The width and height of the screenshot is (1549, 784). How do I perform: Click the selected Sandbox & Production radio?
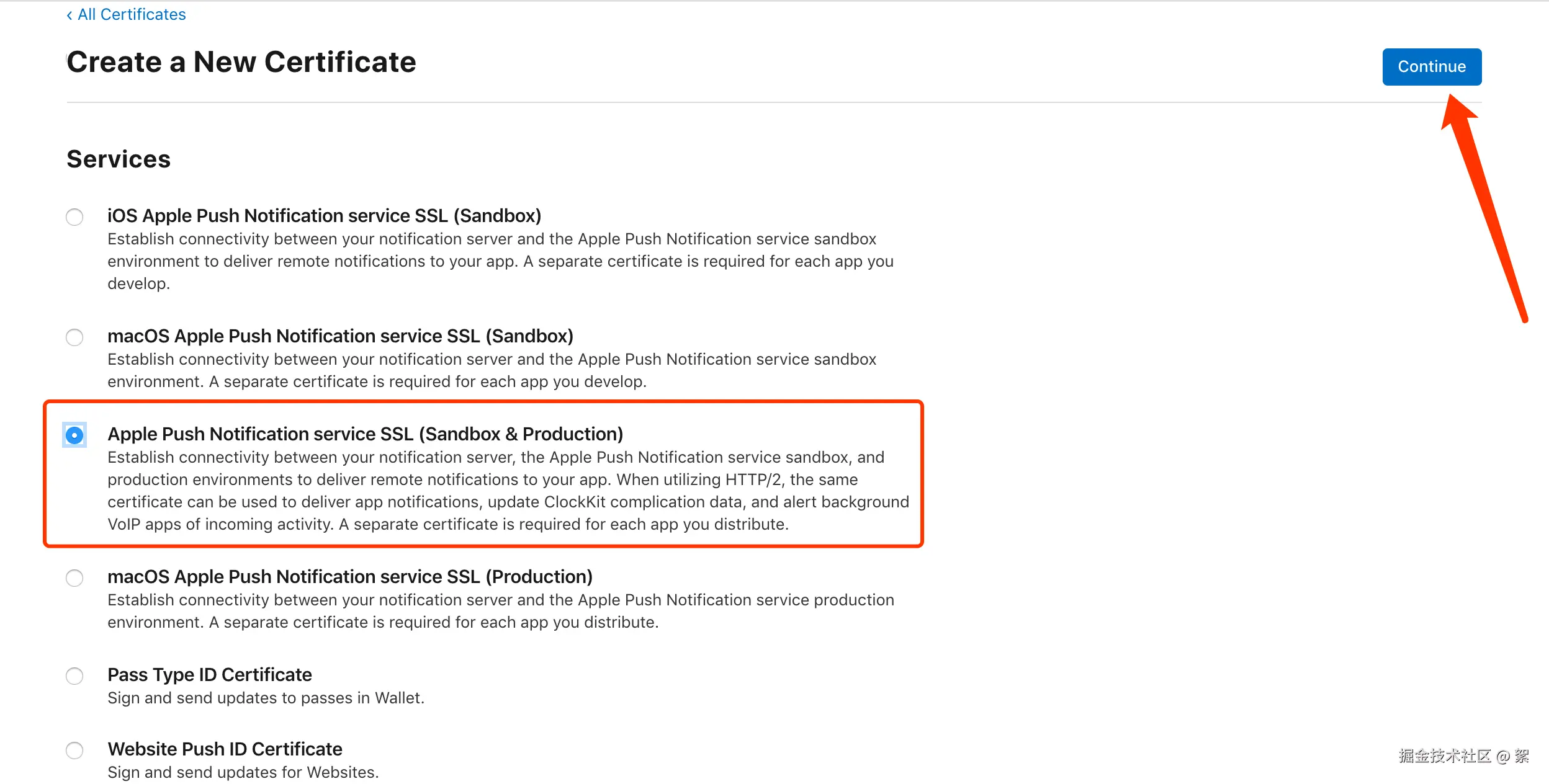click(x=74, y=435)
